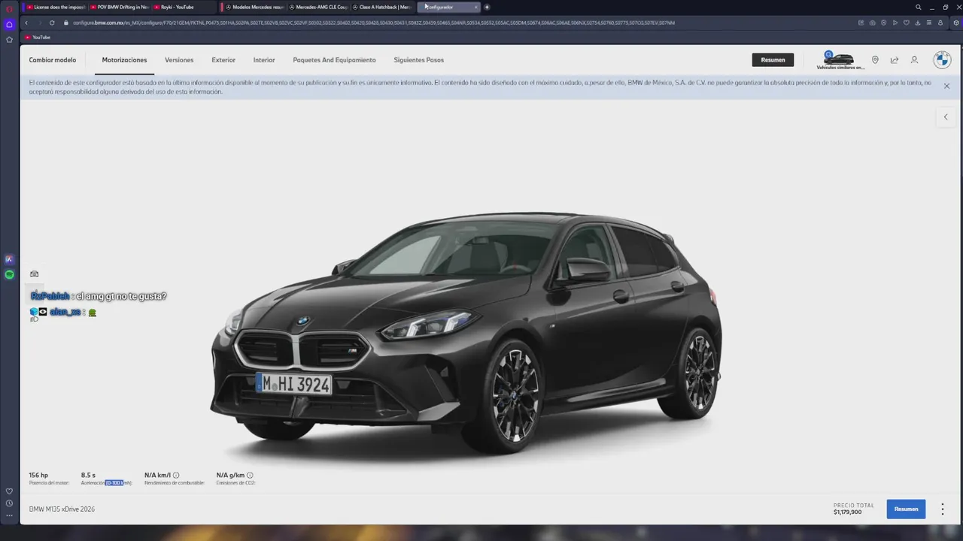Screen dimensions: 963x541
Task: Click the share configuration icon
Action: point(895,60)
